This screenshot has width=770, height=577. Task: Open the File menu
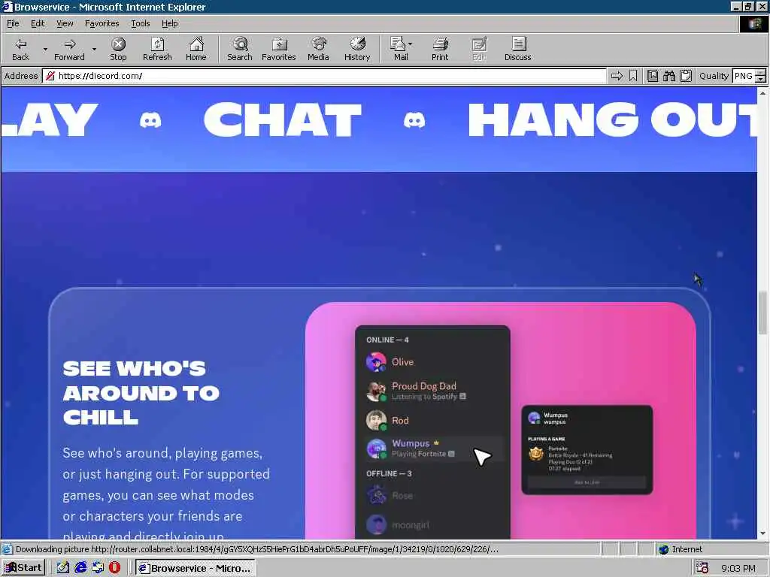[13, 23]
